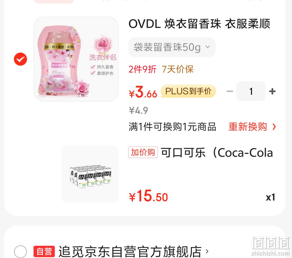Expand the 追觅 store chevron
Screen dimensions: 292x258
point(207,251)
